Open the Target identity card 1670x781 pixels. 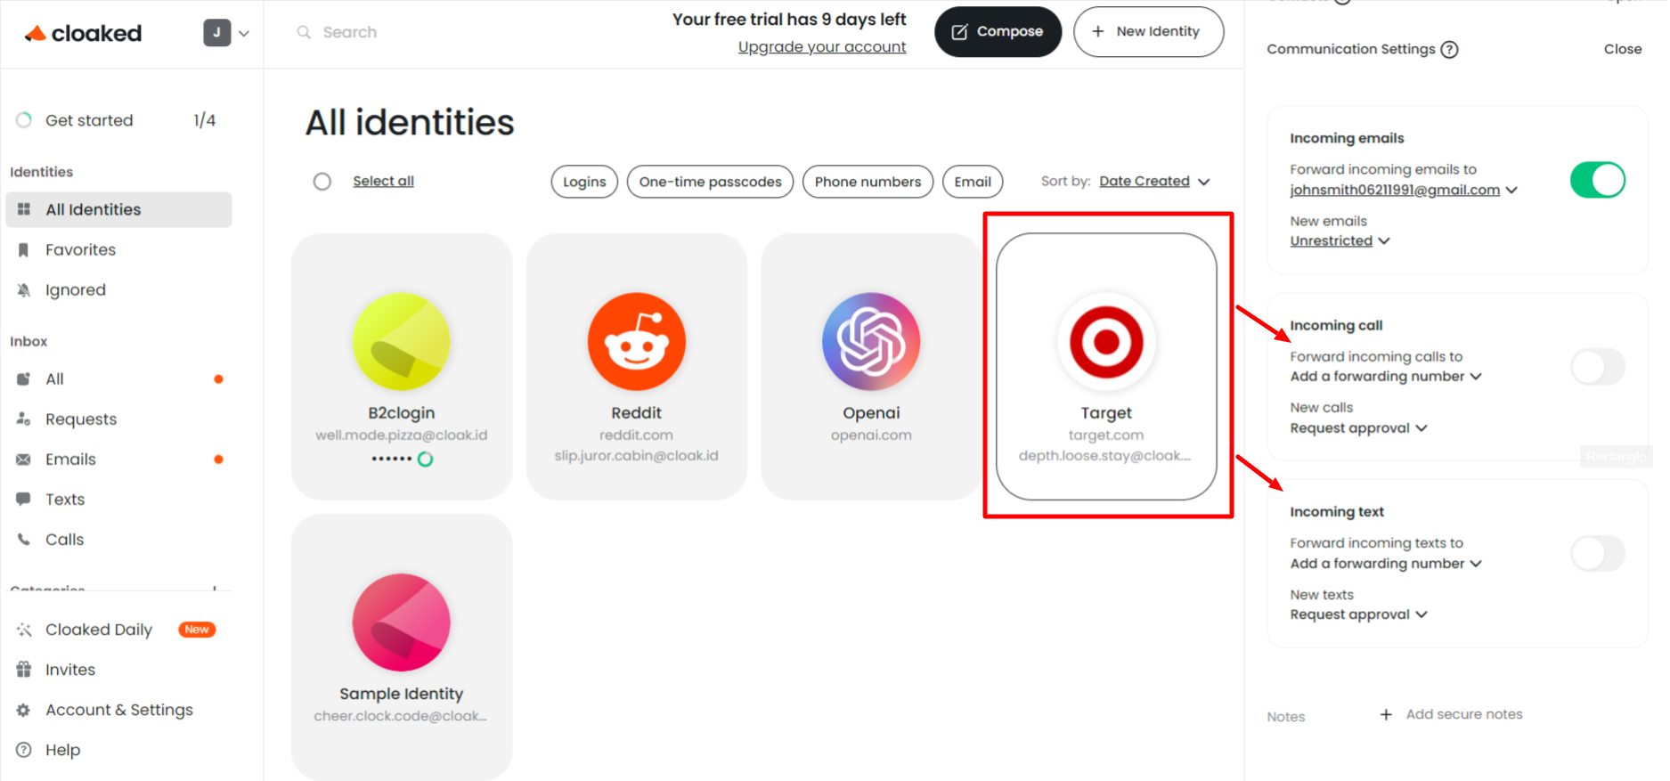coord(1106,366)
